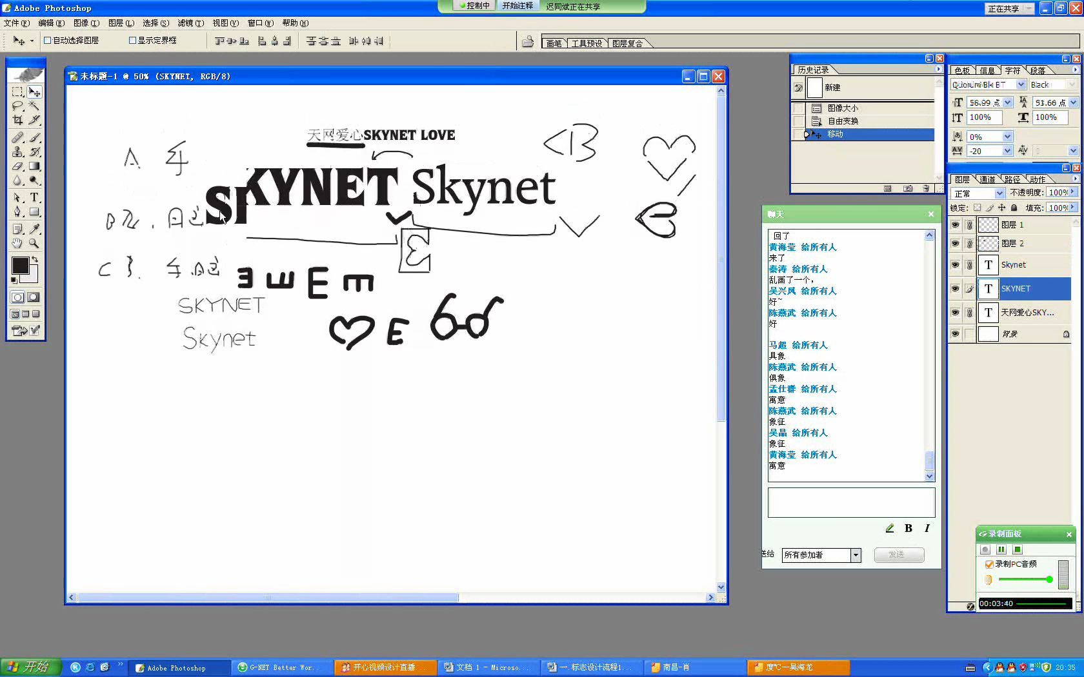Click the 开始注释 button at top
Viewport: 1084px width, 677px height.
[x=518, y=6]
